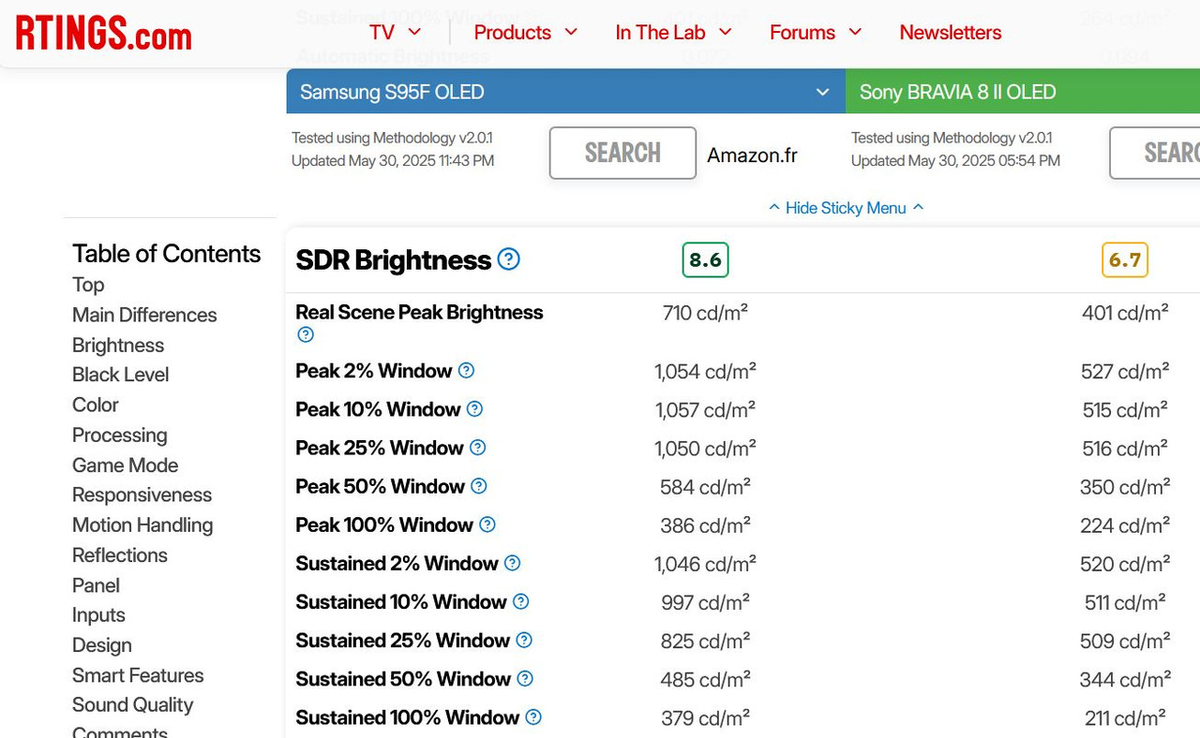Select Sony 527 cd/m² peak 2% value
1200x738 pixels.
coord(1125,372)
